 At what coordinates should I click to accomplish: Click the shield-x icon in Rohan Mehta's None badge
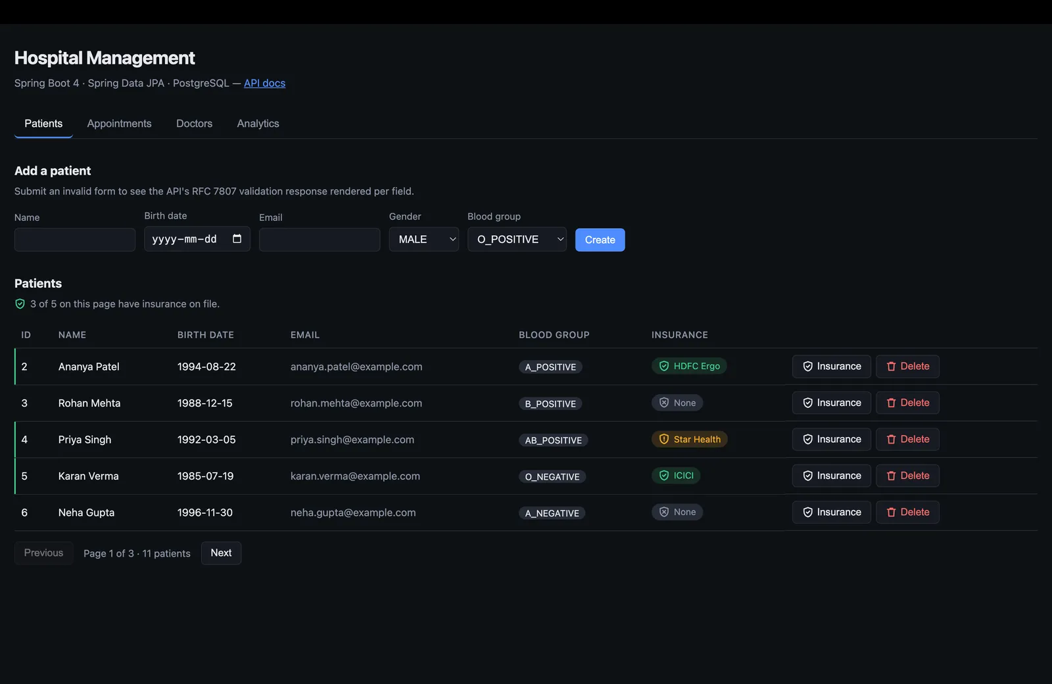[664, 403]
